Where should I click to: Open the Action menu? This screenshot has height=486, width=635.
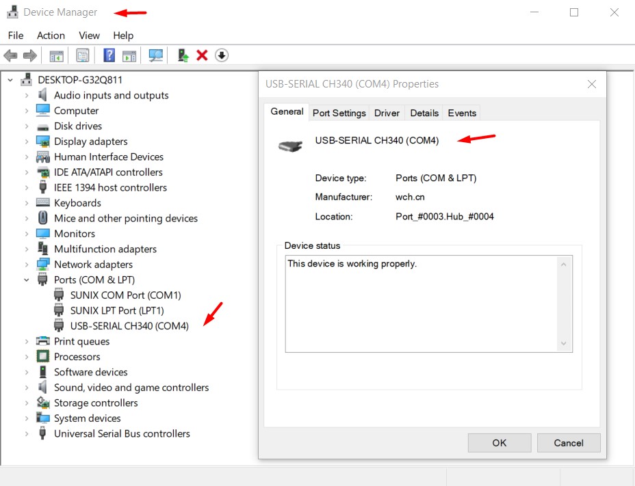click(x=51, y=36)
